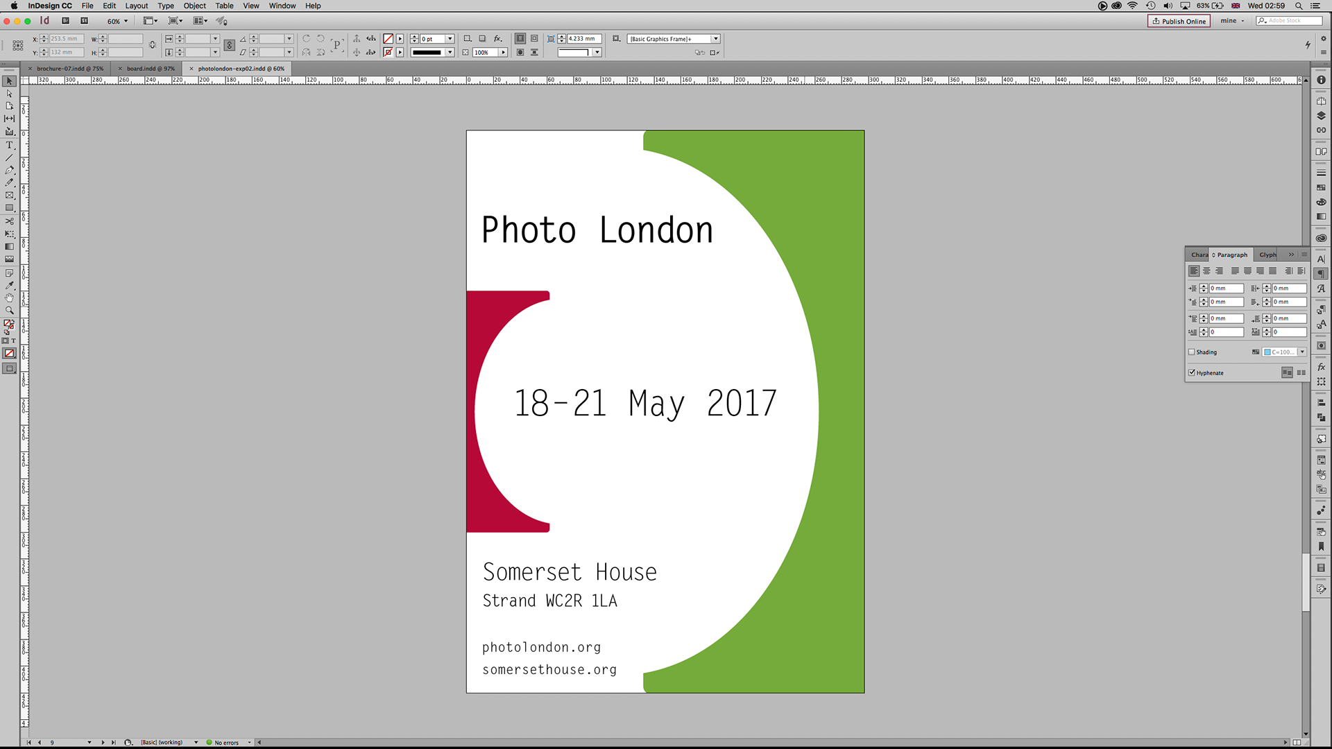Image resolution: width=1332 pixels, height=749 pixels.
Task: Select the Pen tool
Action: click(x=10, y=170)
